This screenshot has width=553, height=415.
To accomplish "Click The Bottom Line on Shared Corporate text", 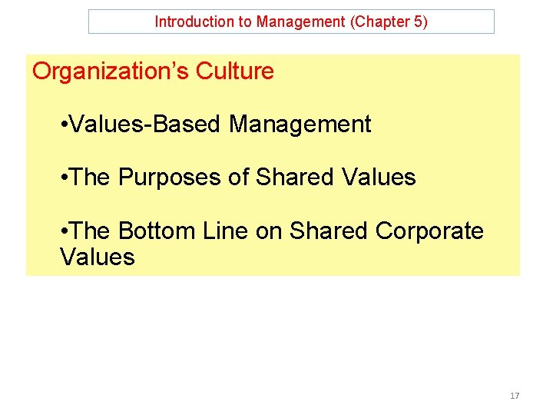I will tap(272, 231).
